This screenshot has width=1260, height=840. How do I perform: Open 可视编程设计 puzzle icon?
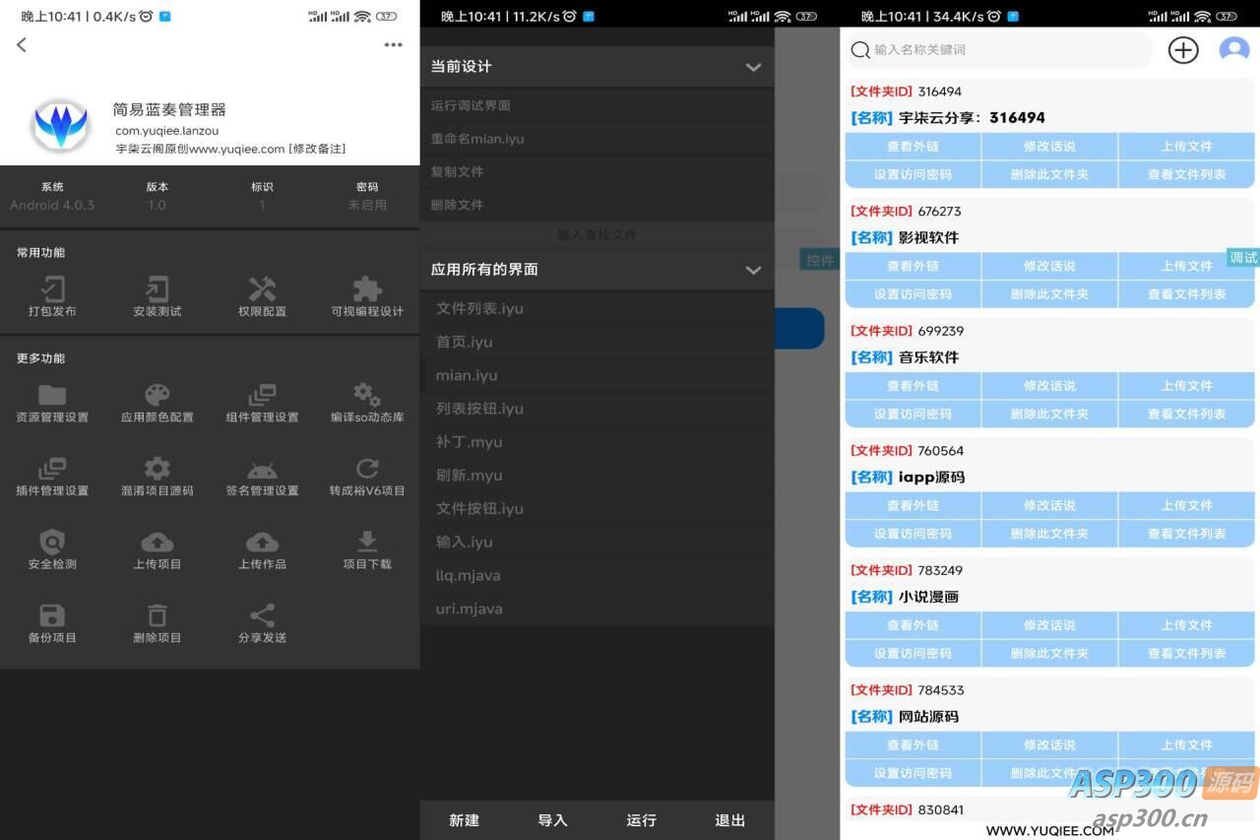(367, 289)
